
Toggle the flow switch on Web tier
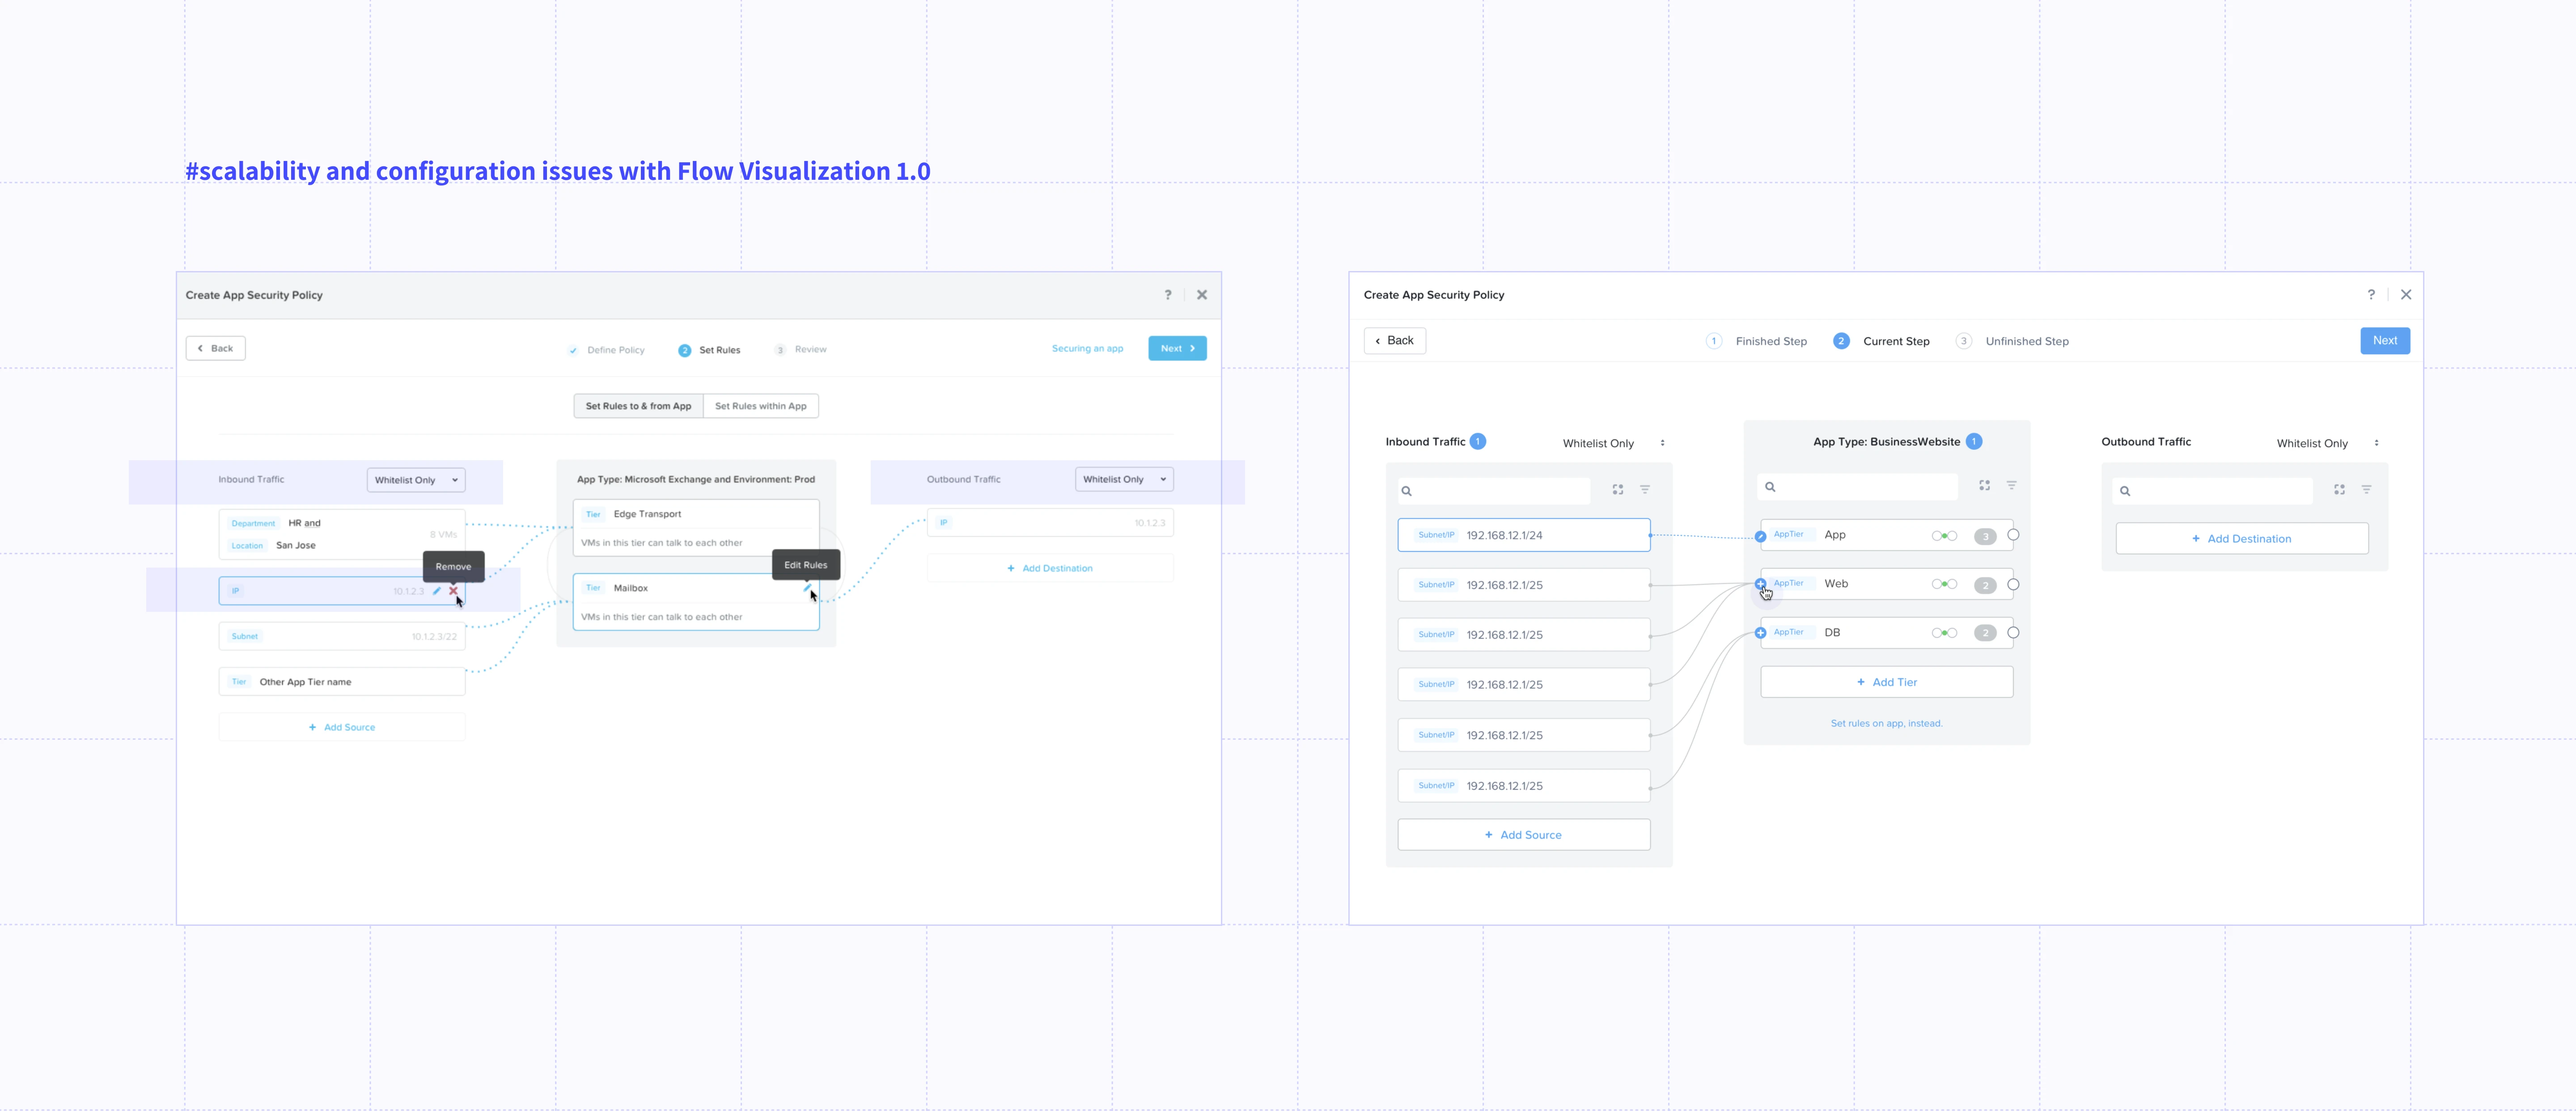1944,584
